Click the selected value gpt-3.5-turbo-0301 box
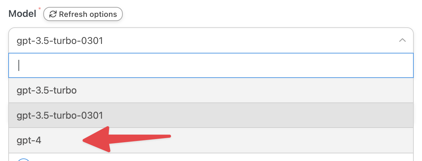Screen dimensions: 422x161 pyautogui.click(x=211, y=40)
